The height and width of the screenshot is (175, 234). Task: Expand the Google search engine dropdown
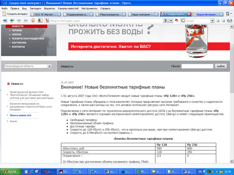212,21
